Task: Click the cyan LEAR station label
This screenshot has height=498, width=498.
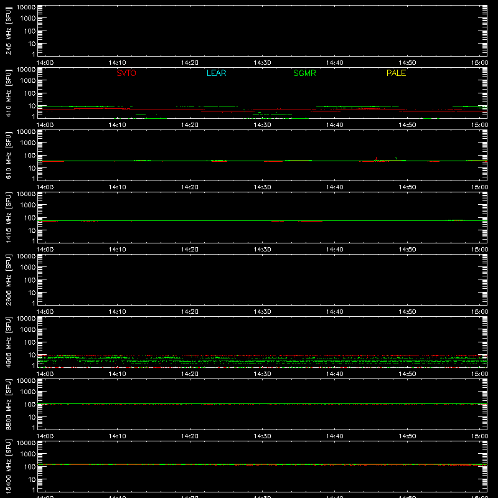Action: point(216,73)
